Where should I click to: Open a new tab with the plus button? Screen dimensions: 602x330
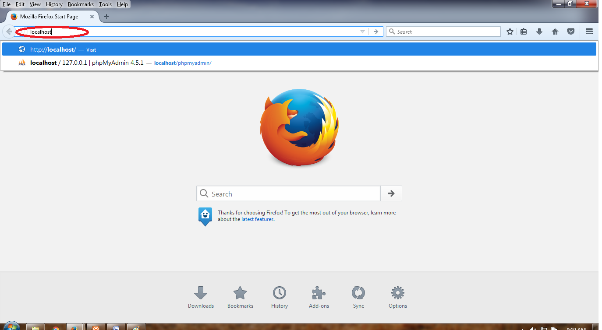(x=106, y=16)
